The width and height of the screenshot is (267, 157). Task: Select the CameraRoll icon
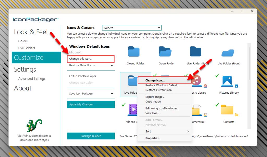point(197,110)
